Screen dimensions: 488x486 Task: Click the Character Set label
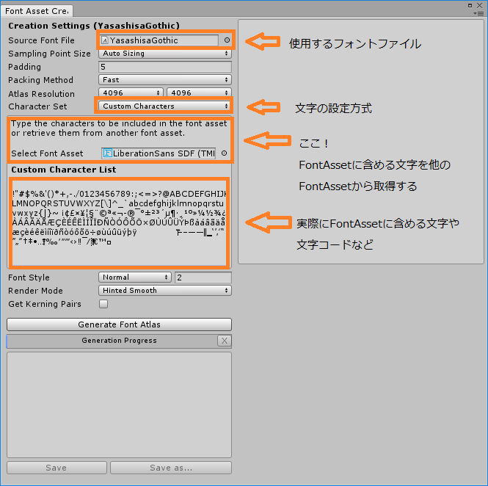(37, 106)
